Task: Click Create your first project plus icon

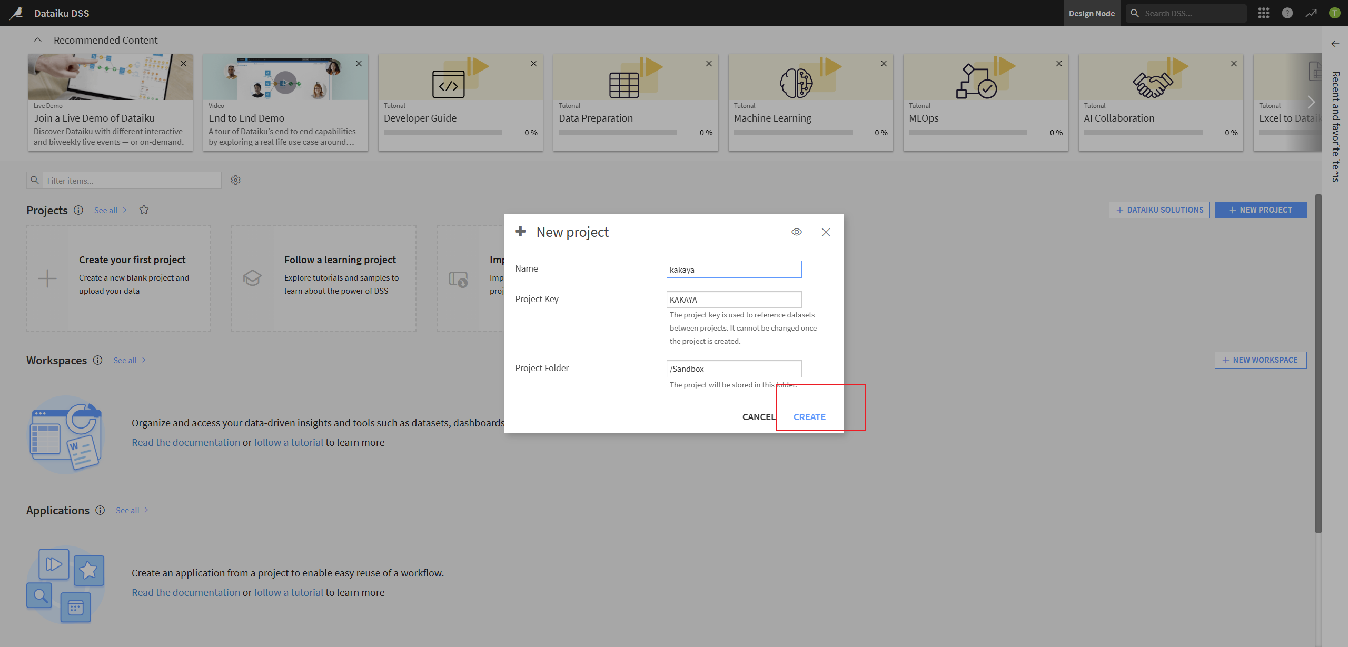Action: [x=47, y=278]
